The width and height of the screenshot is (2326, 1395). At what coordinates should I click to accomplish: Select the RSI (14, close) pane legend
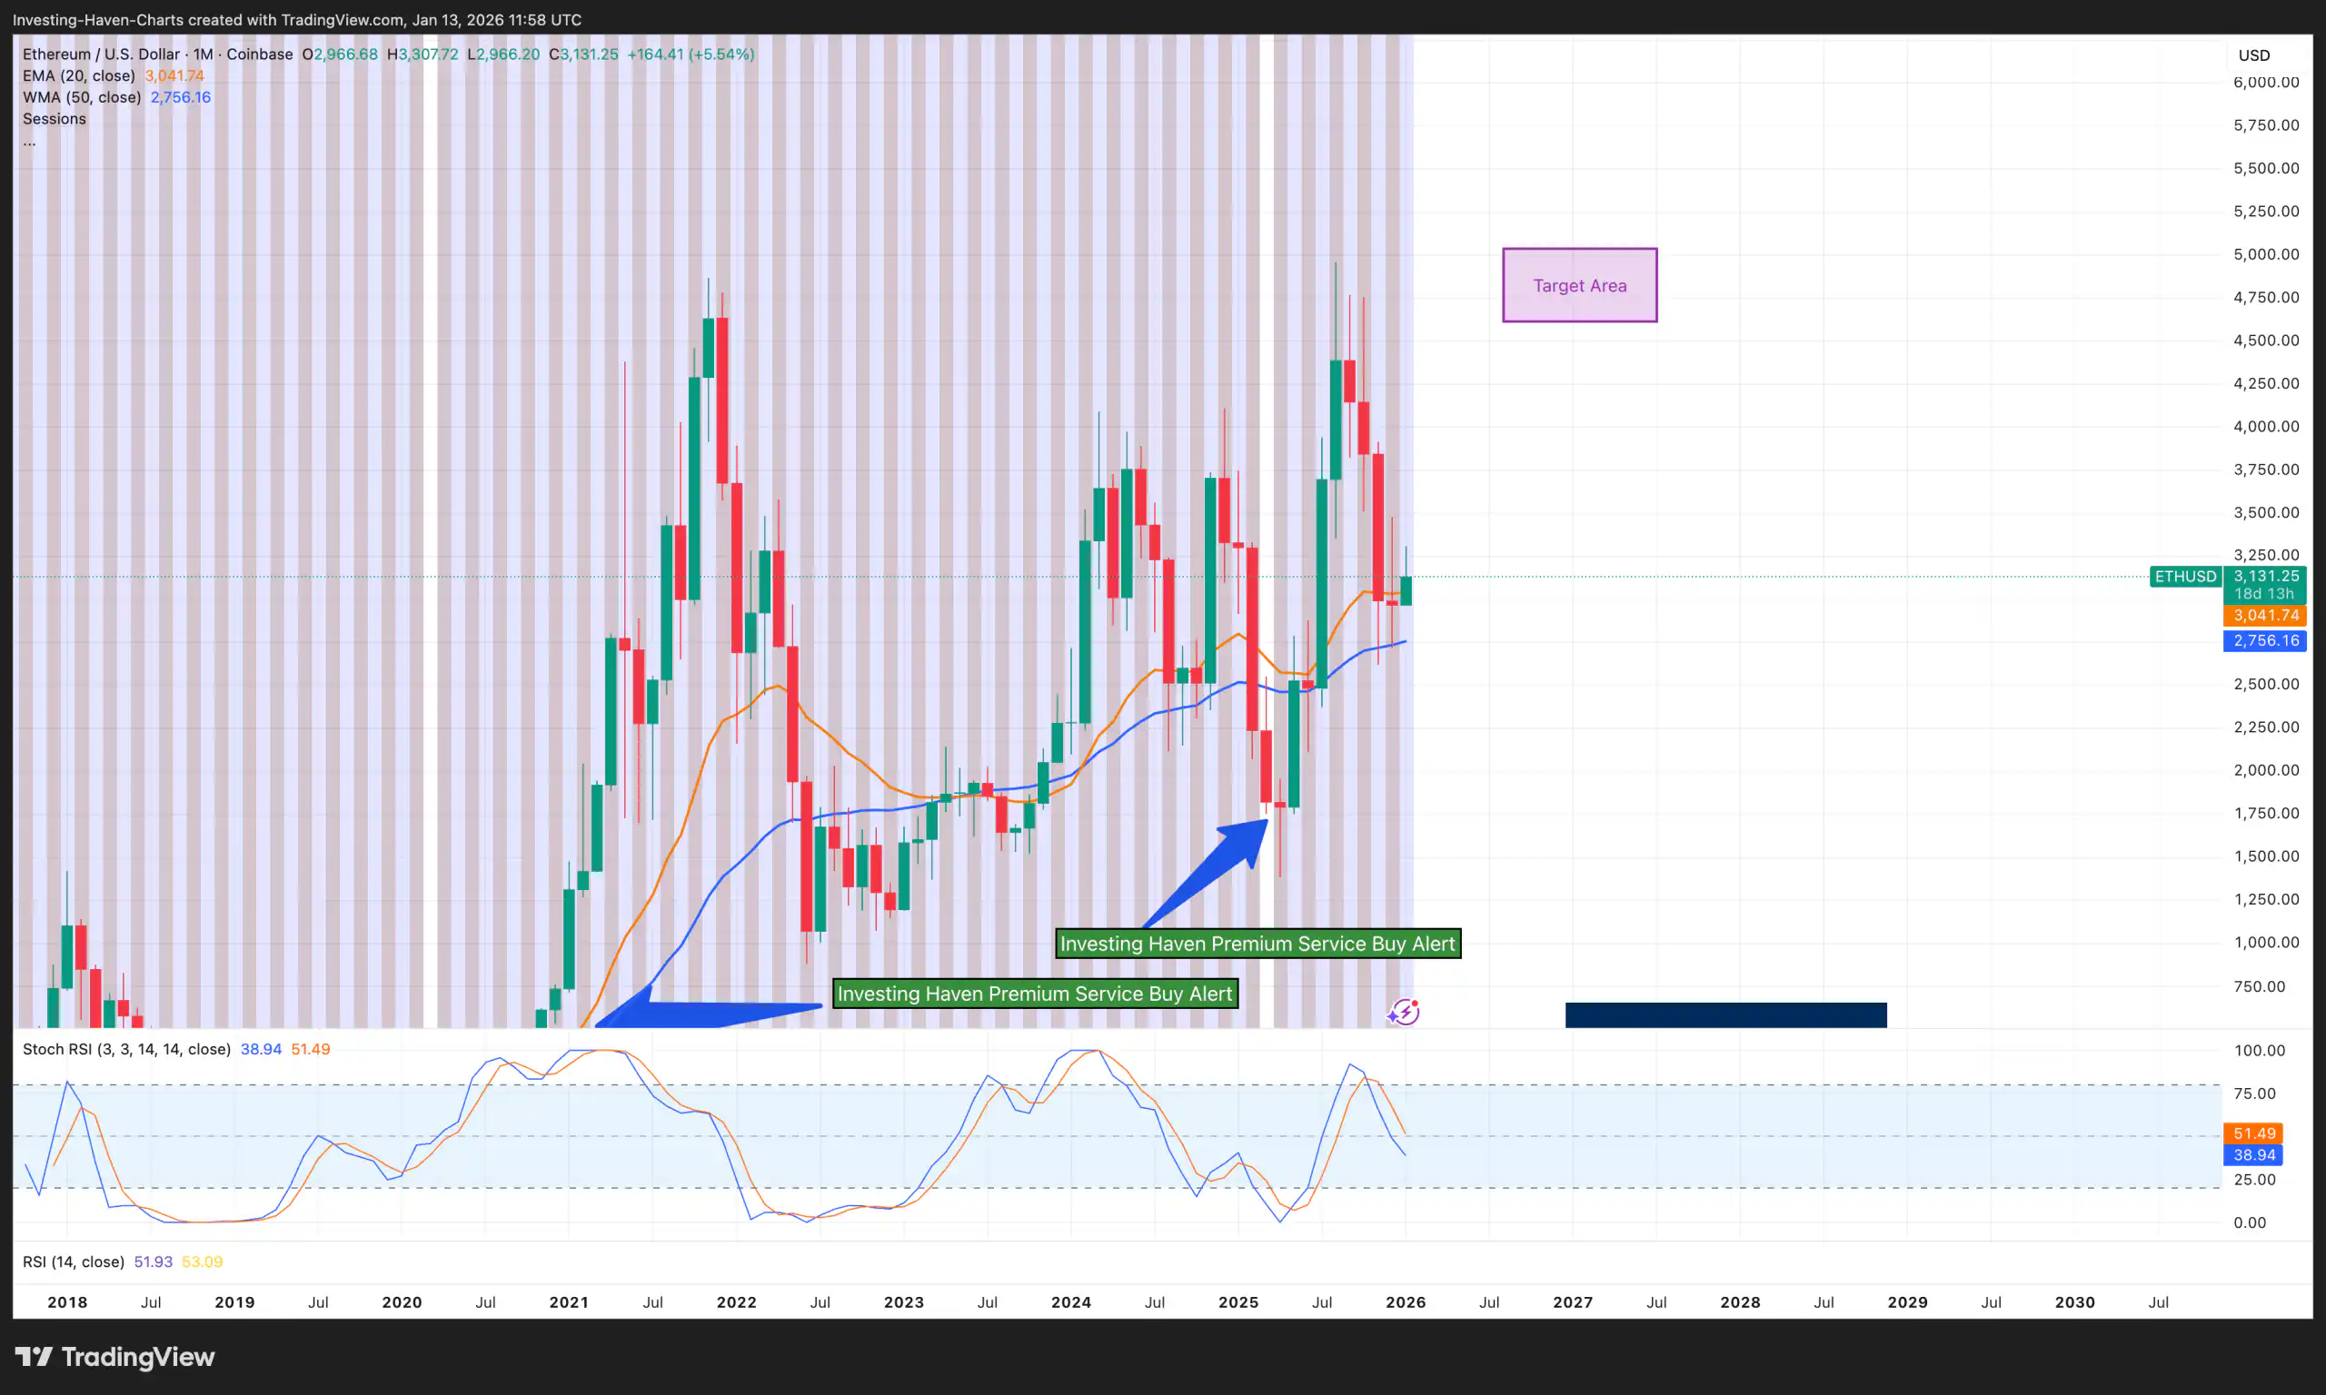pyautogui.click(x=74, y=1261)
